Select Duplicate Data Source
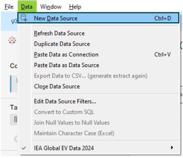The image size is (183, 158). pos(62,44)
